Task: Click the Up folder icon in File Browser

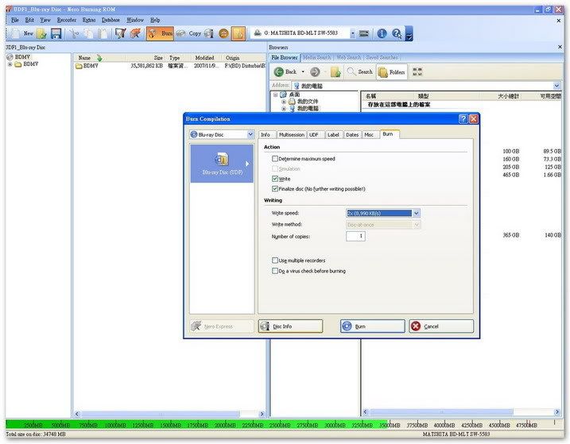Action: [335, 72]
